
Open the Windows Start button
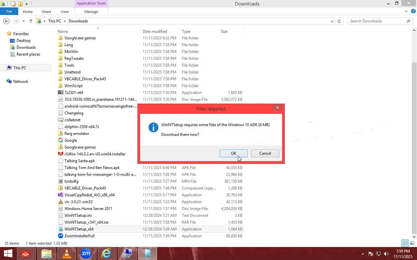click(8, 254)
